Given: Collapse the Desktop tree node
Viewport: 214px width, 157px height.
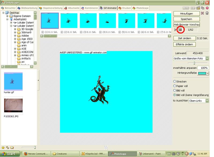Looking at the screenshot, I should [3, 13].
